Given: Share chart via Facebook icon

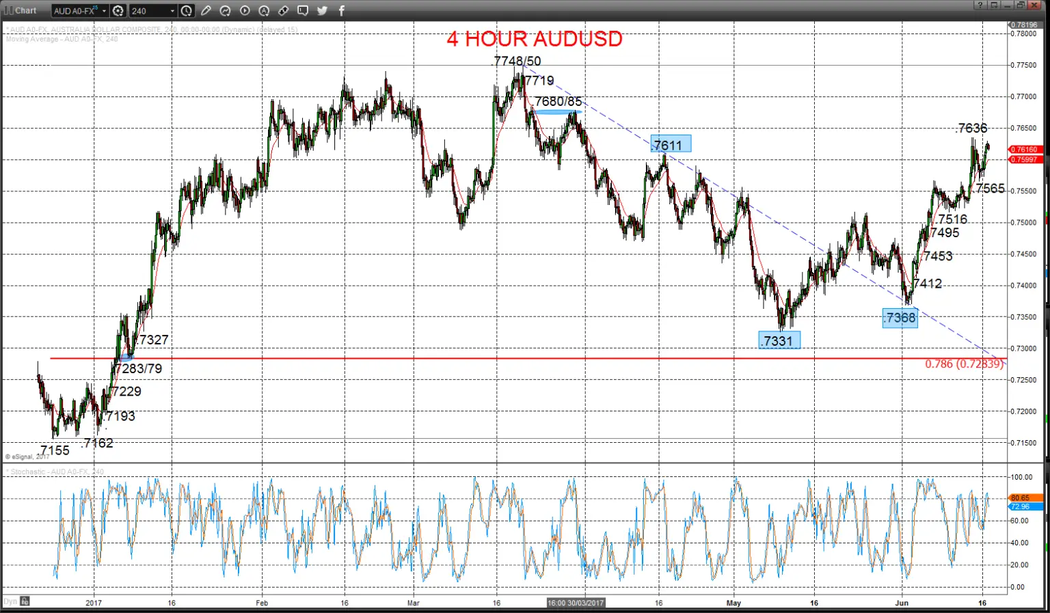Looking at the screenshot, I should (341, 11).
